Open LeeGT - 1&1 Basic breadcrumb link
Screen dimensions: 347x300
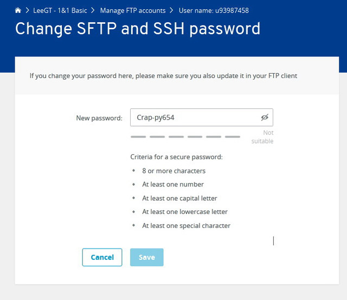(x=60, y=10)
